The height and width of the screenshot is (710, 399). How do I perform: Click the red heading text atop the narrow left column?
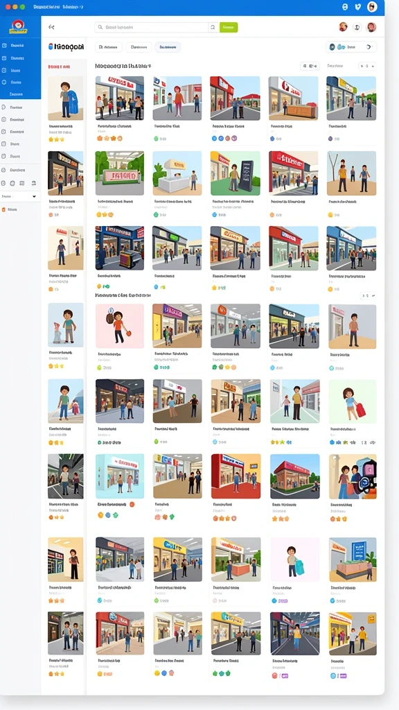tap(59, 67)
